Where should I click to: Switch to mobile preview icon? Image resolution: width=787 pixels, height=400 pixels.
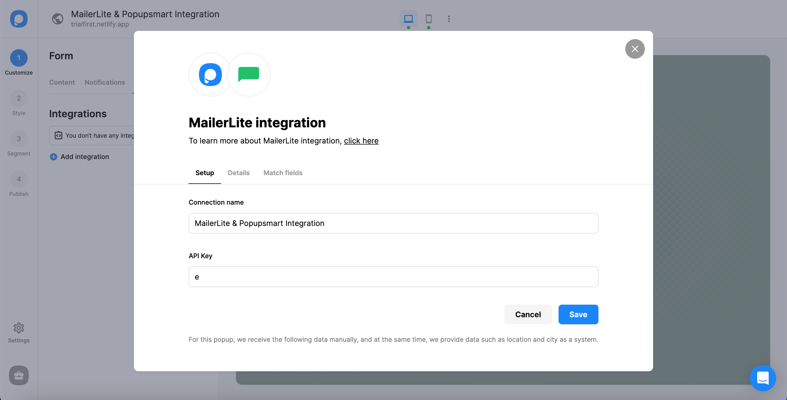(429, 19)
